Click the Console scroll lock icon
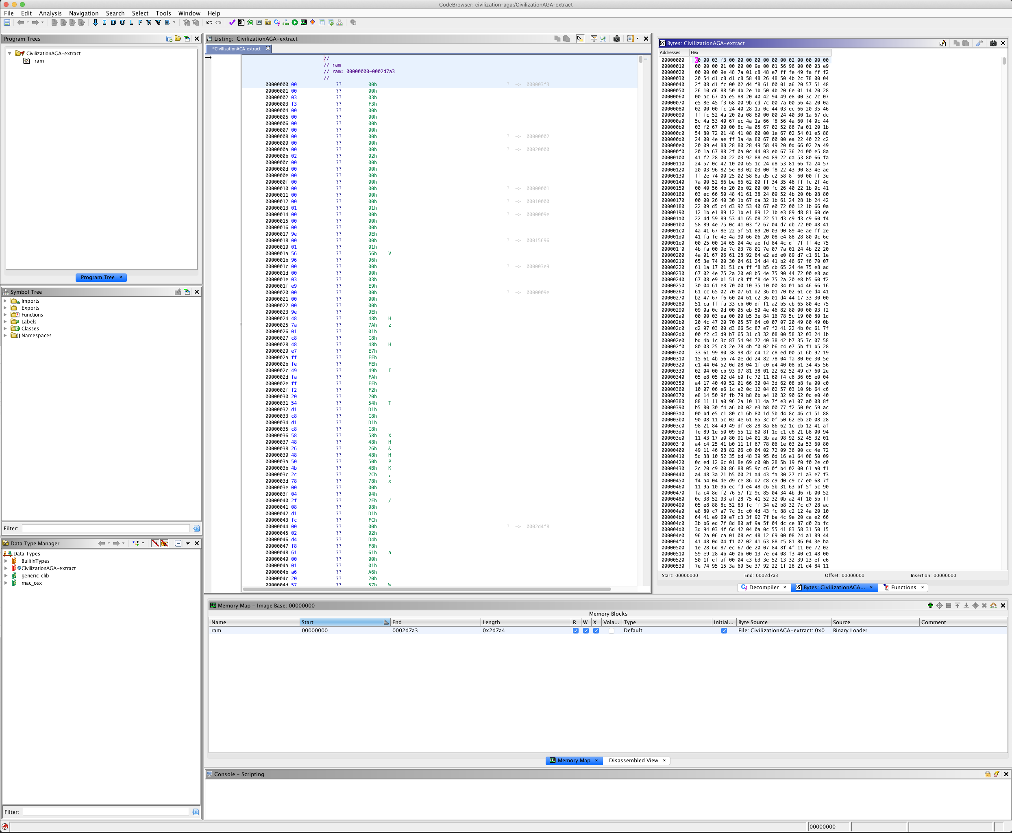This screenshot has width=1012, height=833. click(x=988, y=774)
